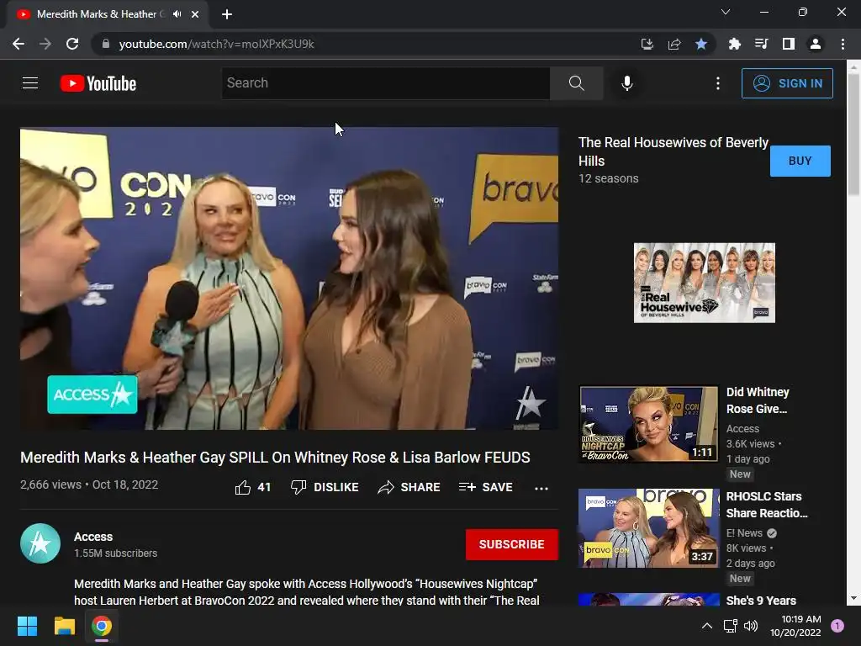The width and height of the screenshot is (861, 646).
Task: Click the browser forward arrow
Action: coord(45,44)
